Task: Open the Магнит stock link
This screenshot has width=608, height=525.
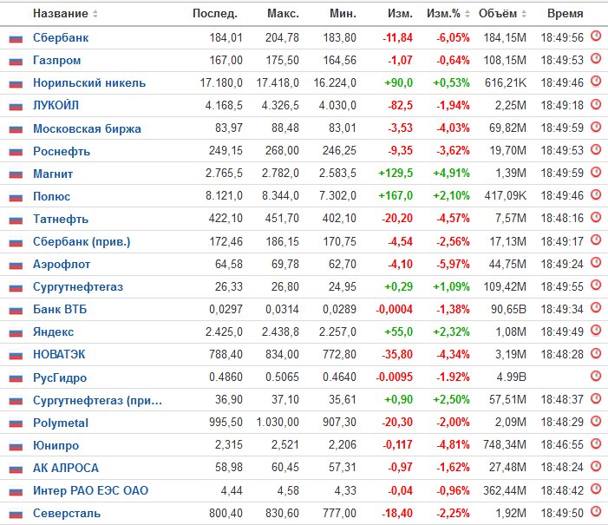Action: coord(53,174)
